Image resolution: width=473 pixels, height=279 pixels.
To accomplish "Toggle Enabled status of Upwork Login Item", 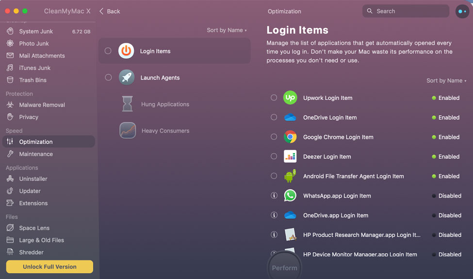I will (x=445, y=98).
